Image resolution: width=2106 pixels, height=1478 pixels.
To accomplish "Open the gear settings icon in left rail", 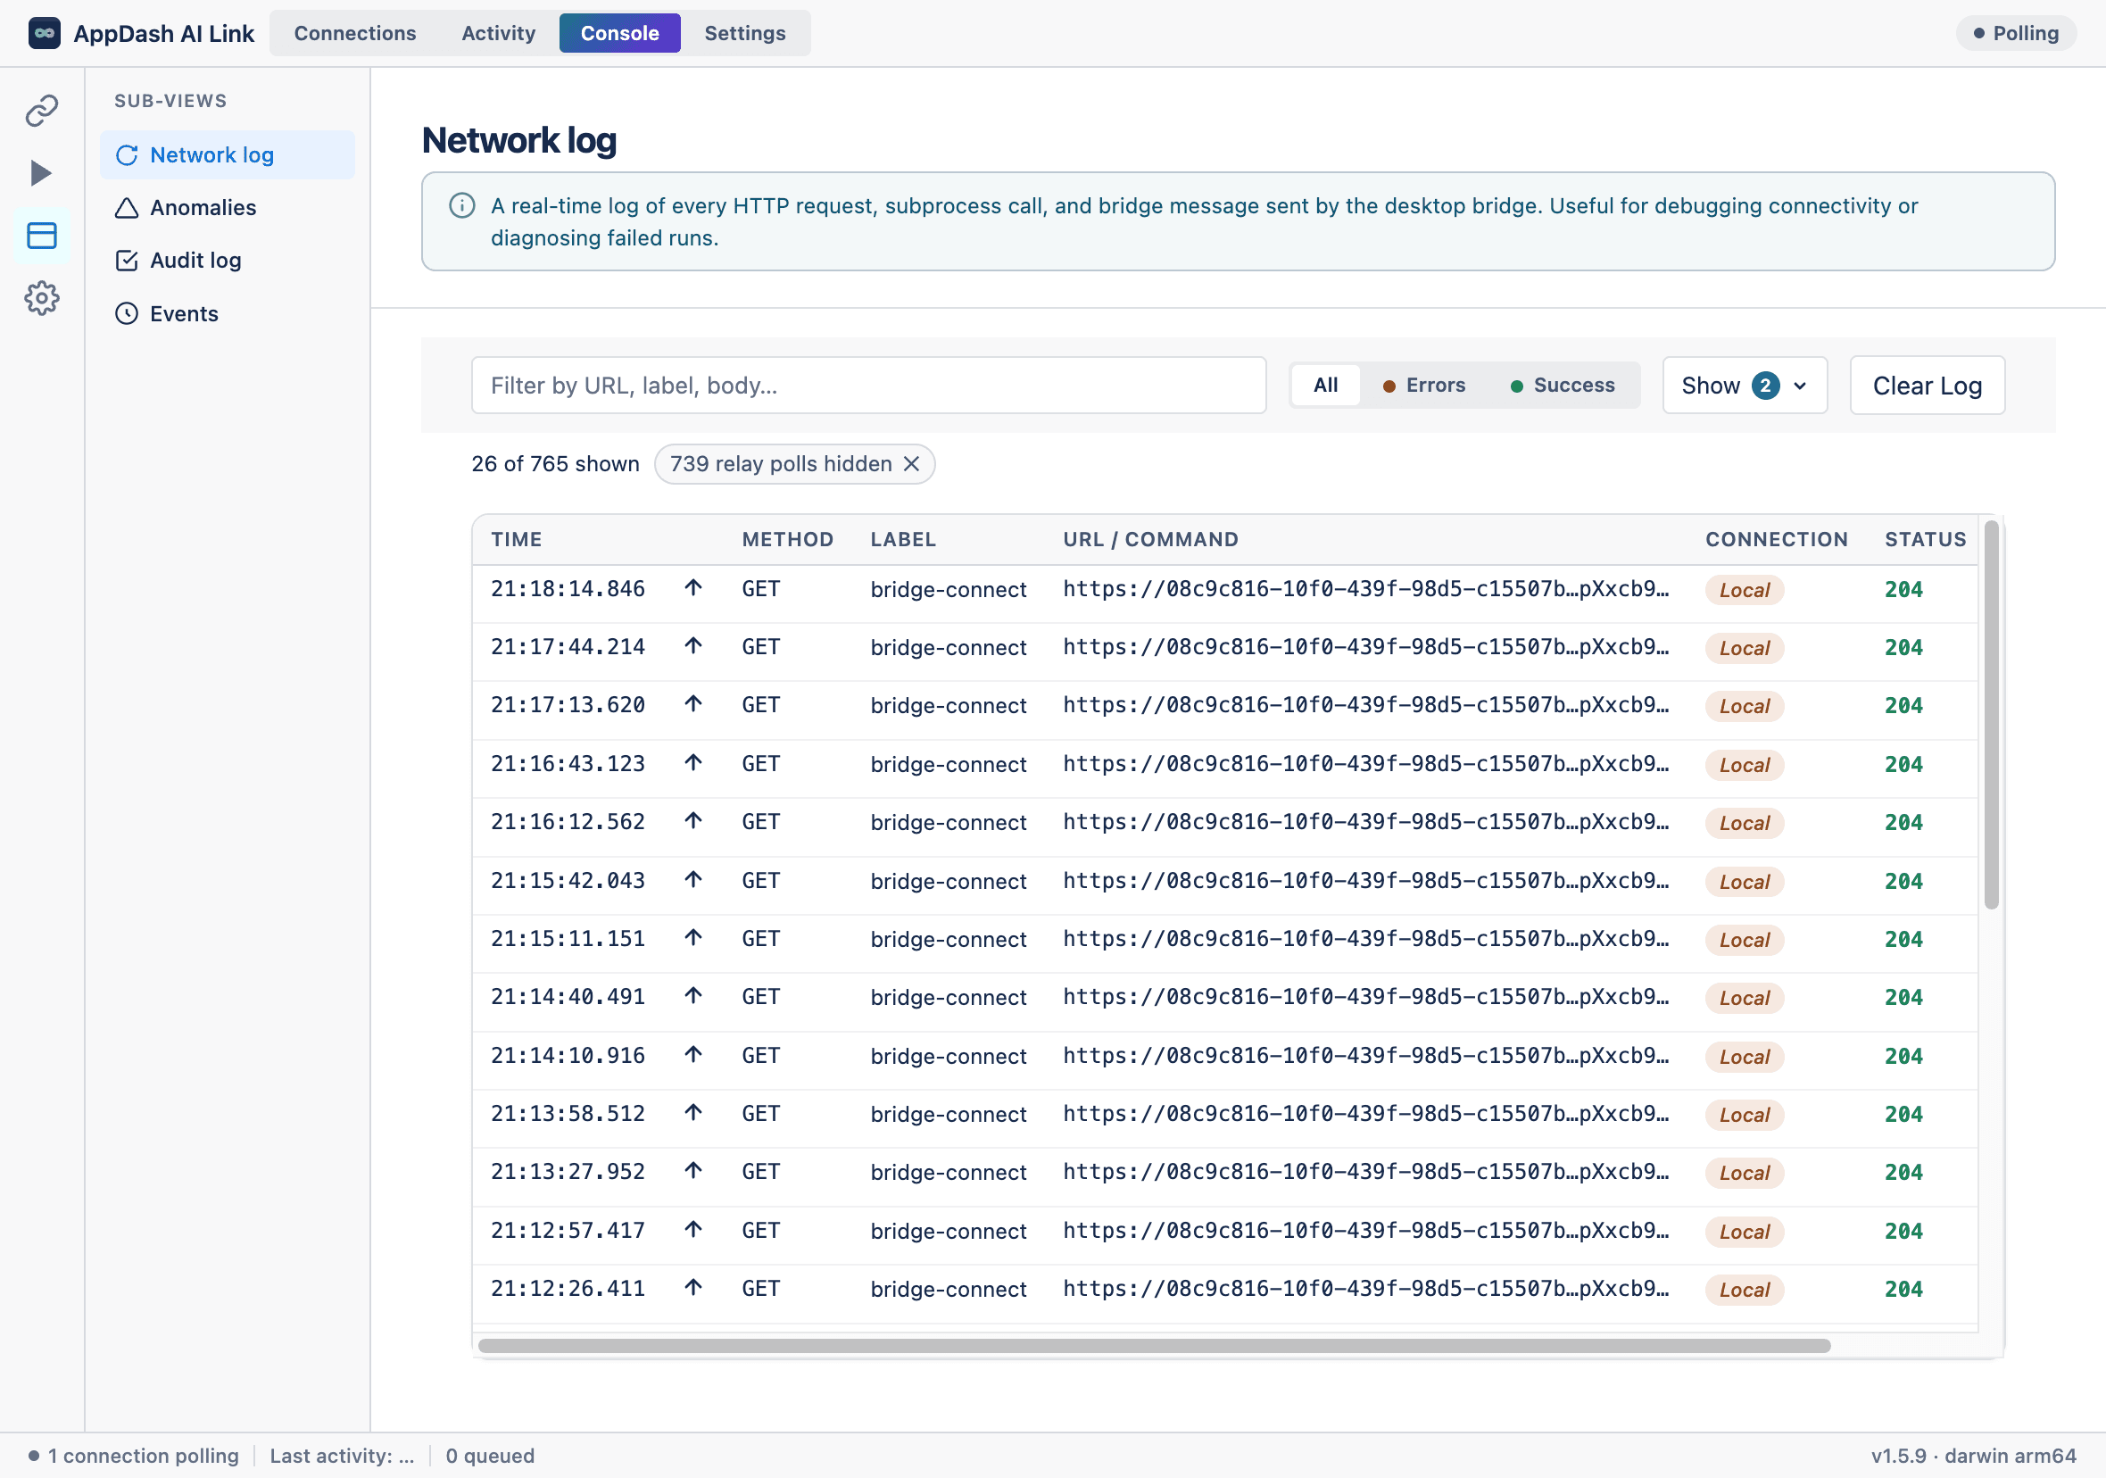I will point(42,298).
